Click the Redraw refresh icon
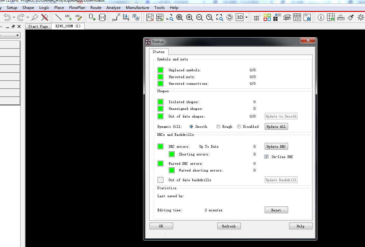The image size is (365, 247). coord(230,17)
